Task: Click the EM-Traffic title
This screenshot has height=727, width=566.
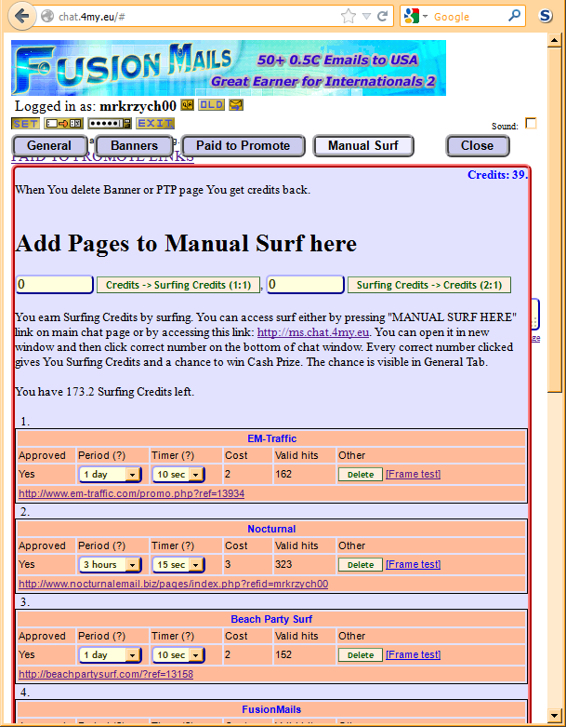Action: point(271,438)
